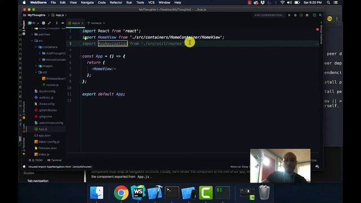The height and width of the screenshot is (203, 361).
Task: Open Simulator app in the dock
Action: (x=189, y=193)
